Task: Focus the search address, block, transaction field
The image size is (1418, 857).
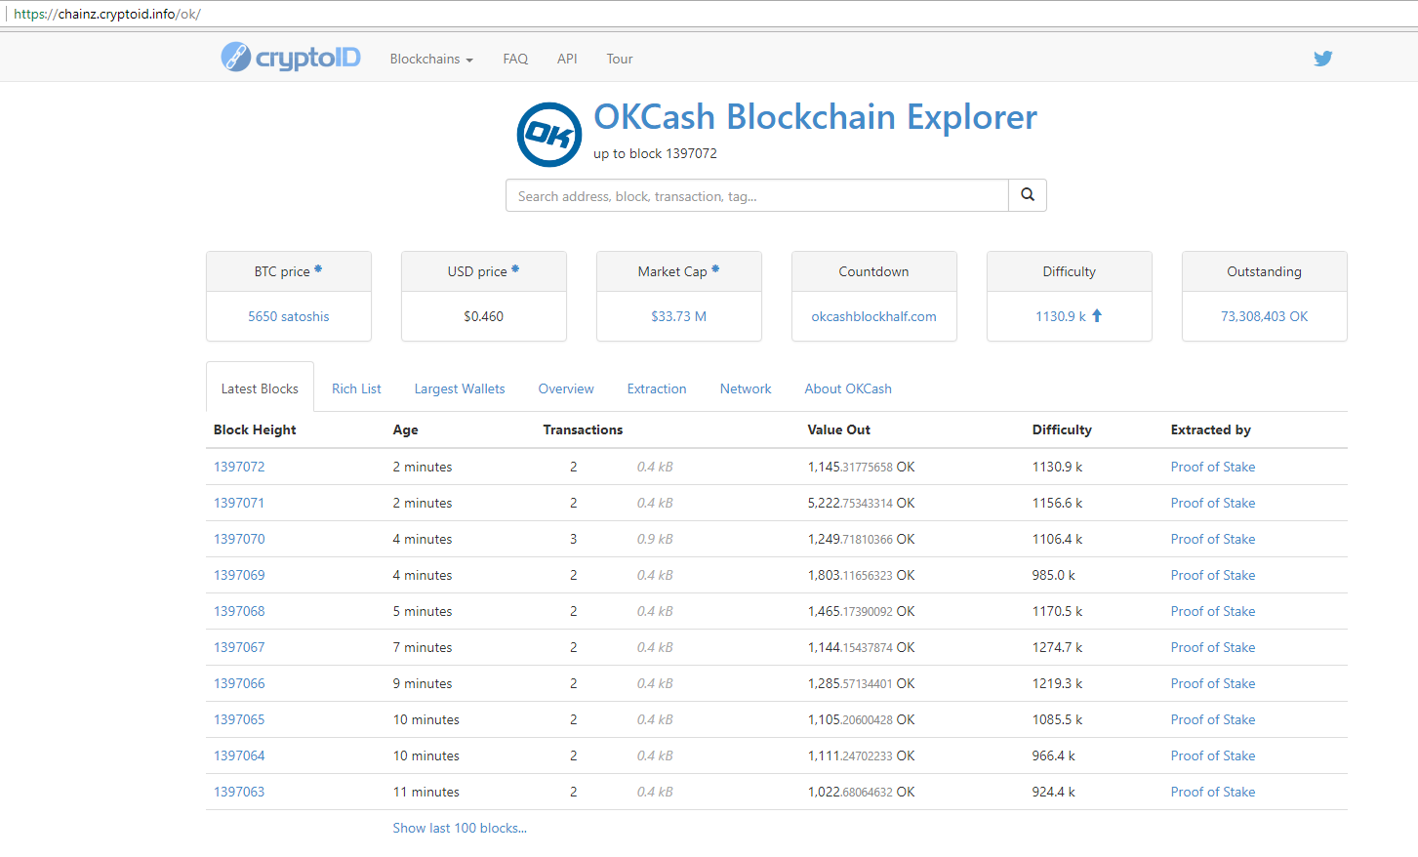Action: click(x=757, y=195)
